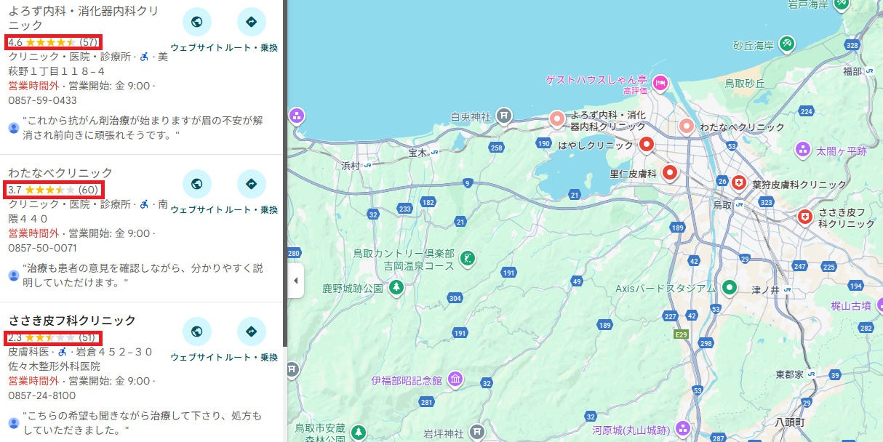Select ゲストハウスしゃん亭 hotel marker

pyautogui.click(x=660, y=82)
